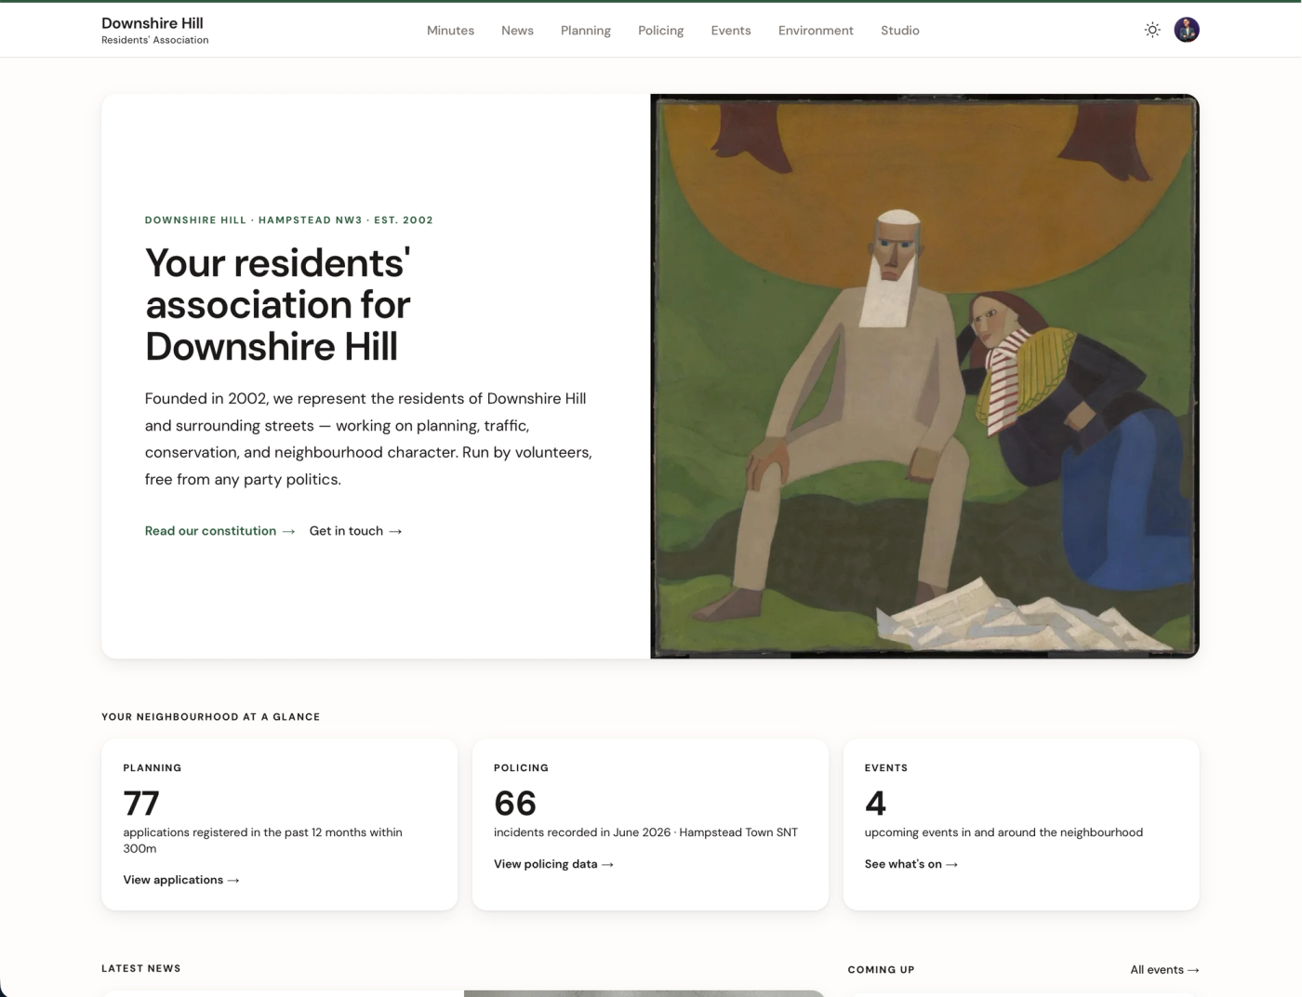Click the 4 upcoming events figure
Image resolution: width=1302 pixels, height=997 pixels.
click(875, 803)
